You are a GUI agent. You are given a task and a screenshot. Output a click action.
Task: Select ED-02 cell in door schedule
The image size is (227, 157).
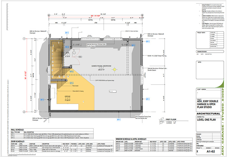pos(15,148)
